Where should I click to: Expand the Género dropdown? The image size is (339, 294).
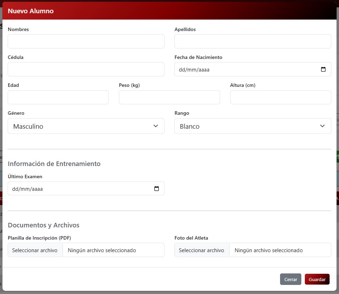click(x=86, y=126)
